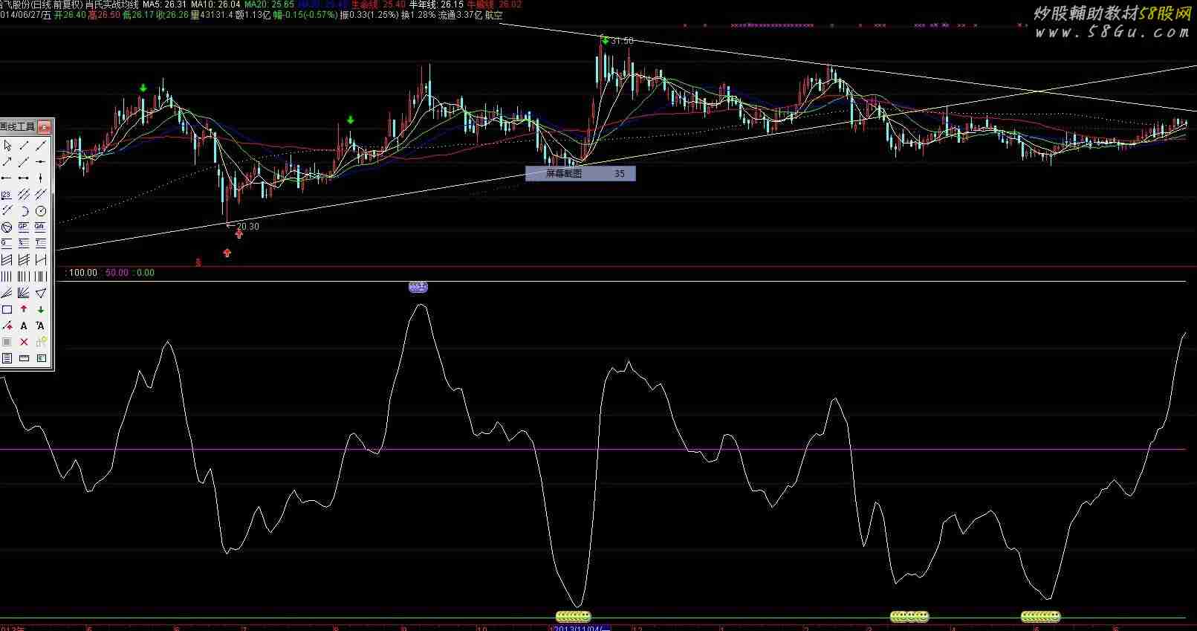Select the GP golden ratio line tool

point(24,227)
